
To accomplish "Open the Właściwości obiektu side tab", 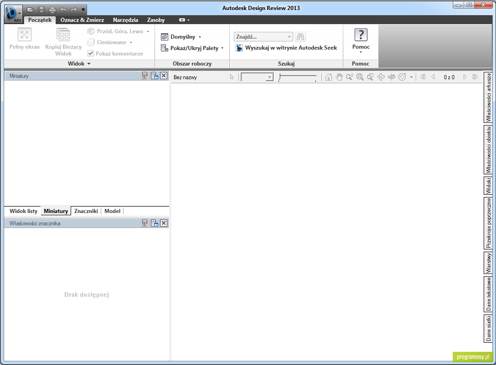I will (488, 150).
